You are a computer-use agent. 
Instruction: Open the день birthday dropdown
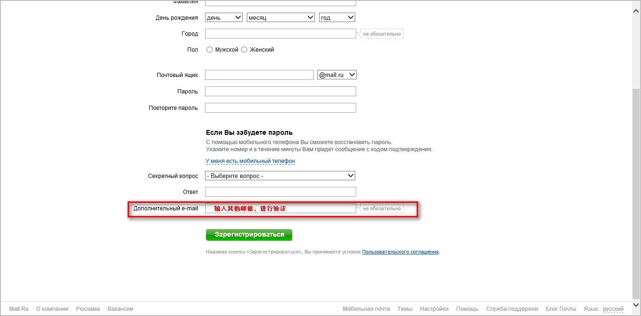coord(224,18)
